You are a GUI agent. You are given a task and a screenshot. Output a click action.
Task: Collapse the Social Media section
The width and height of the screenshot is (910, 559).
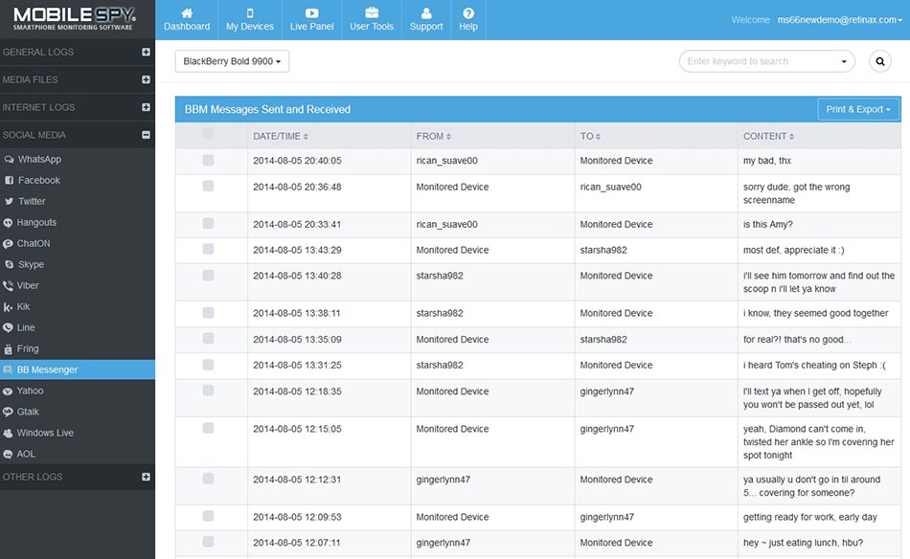146,135
